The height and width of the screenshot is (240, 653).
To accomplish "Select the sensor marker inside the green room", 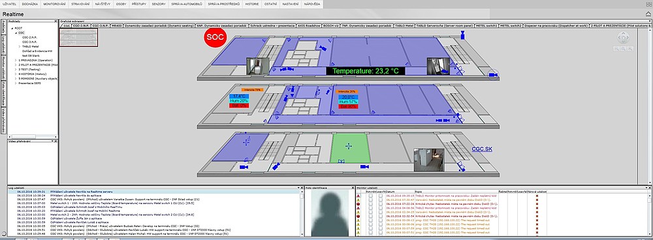I will click(x=349, y=145).
